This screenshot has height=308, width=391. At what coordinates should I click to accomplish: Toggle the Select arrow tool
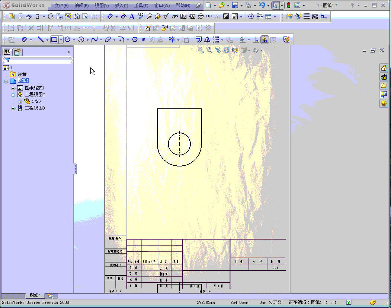click(275, 5)
